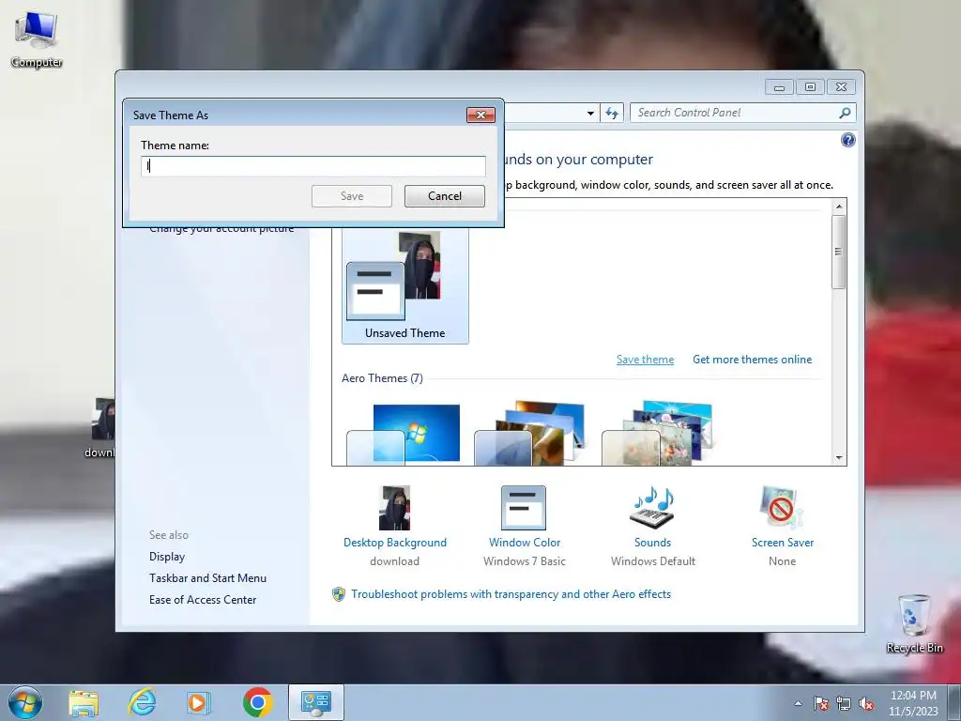Click the Screen Saver link text

point(783,543)
